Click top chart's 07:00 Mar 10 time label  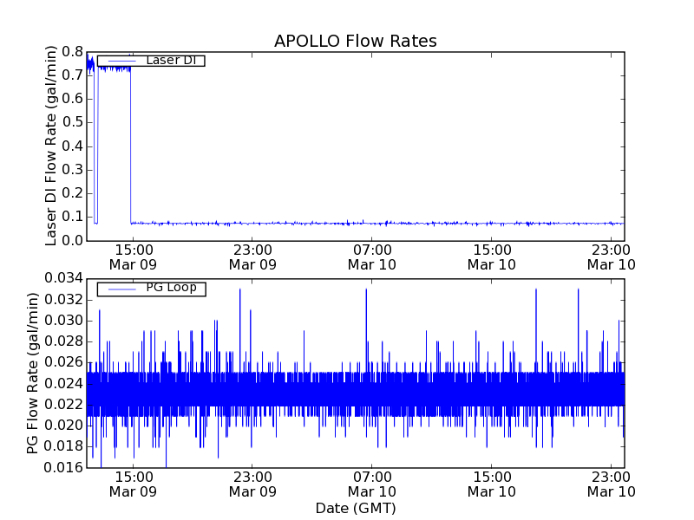pos(372,257)
